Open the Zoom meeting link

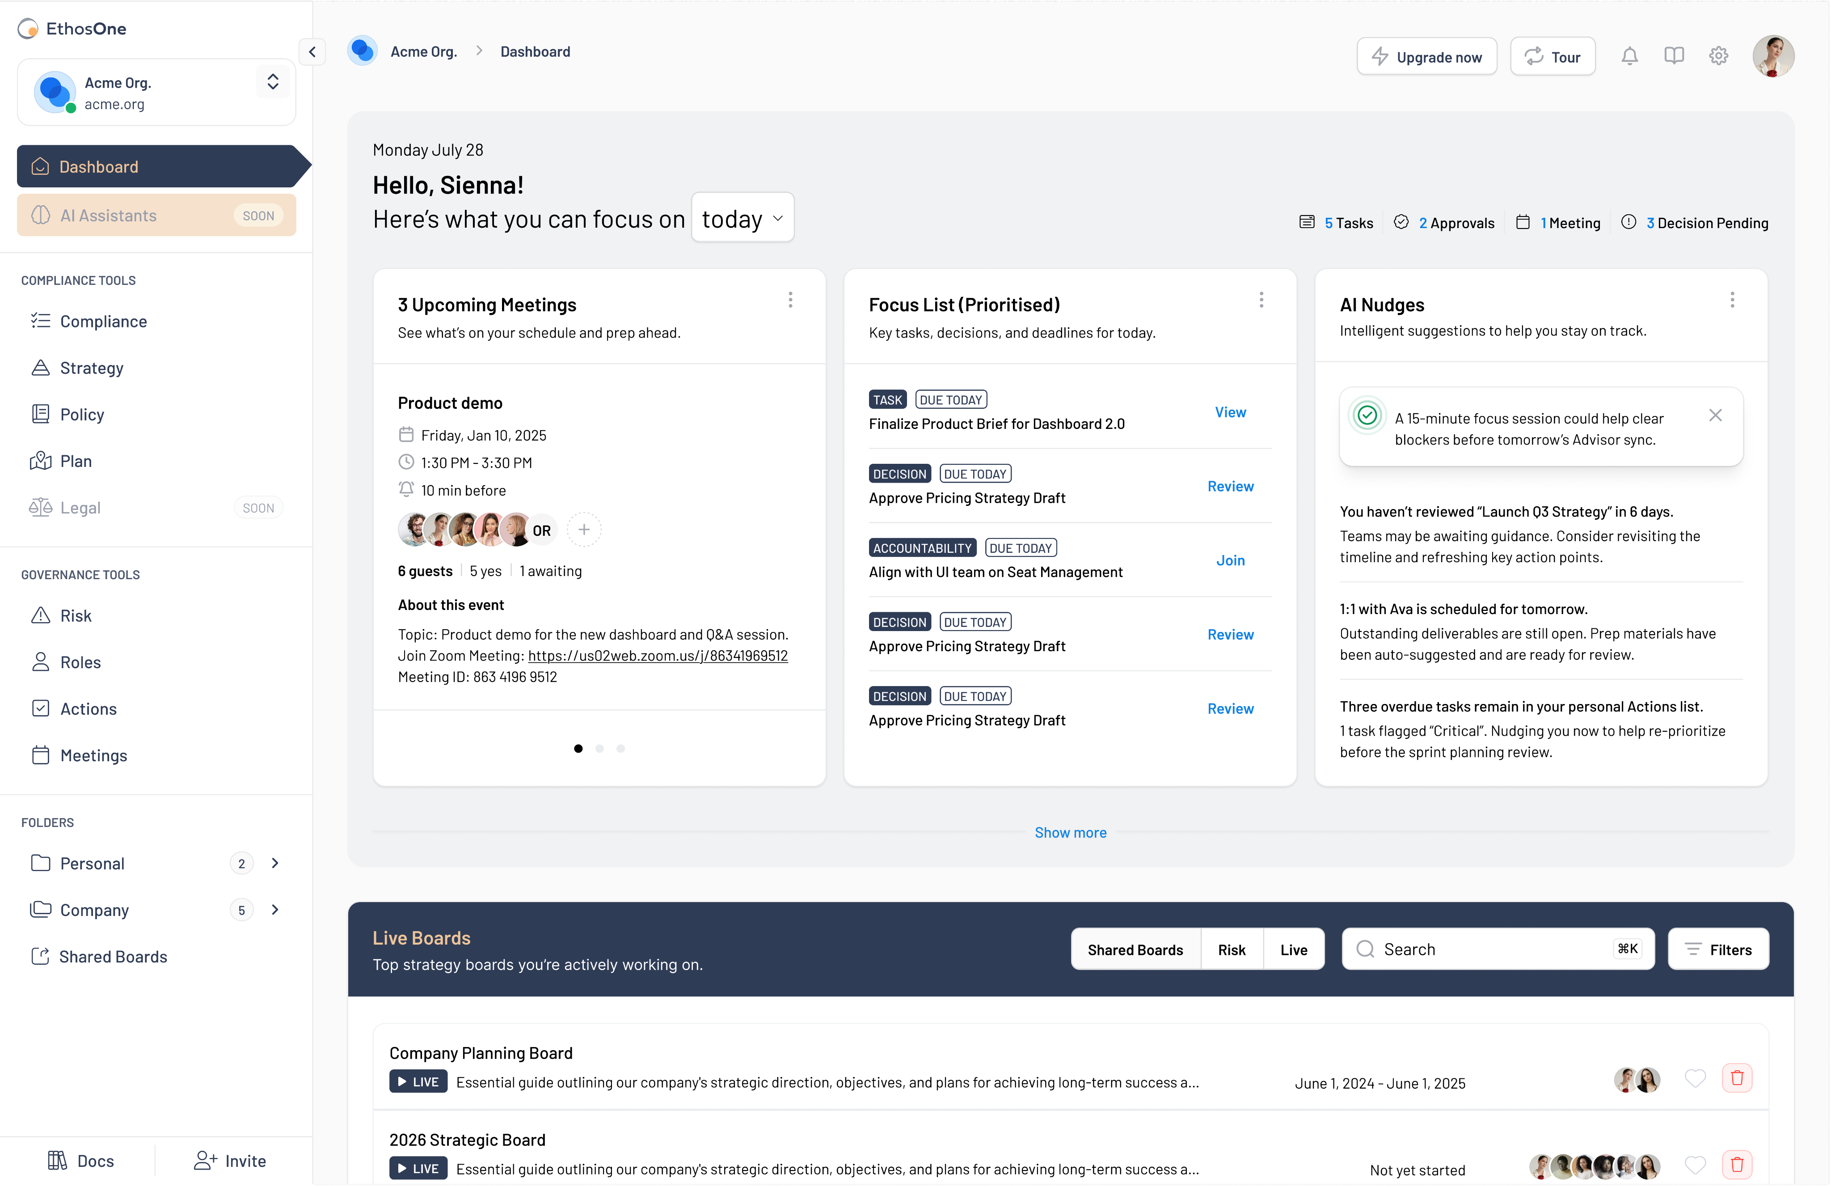(x=658, y=656)
